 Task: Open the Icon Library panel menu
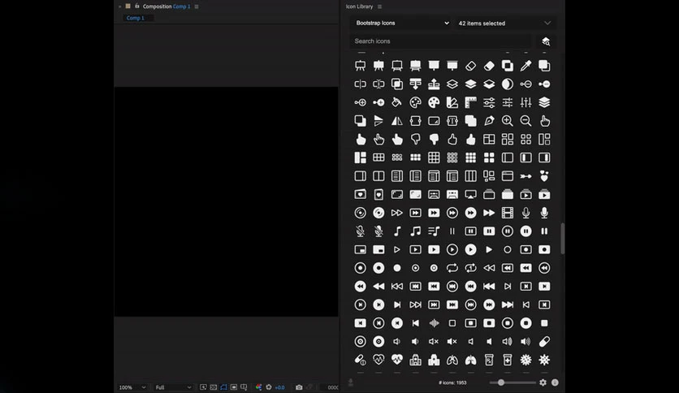coord(380,6)
